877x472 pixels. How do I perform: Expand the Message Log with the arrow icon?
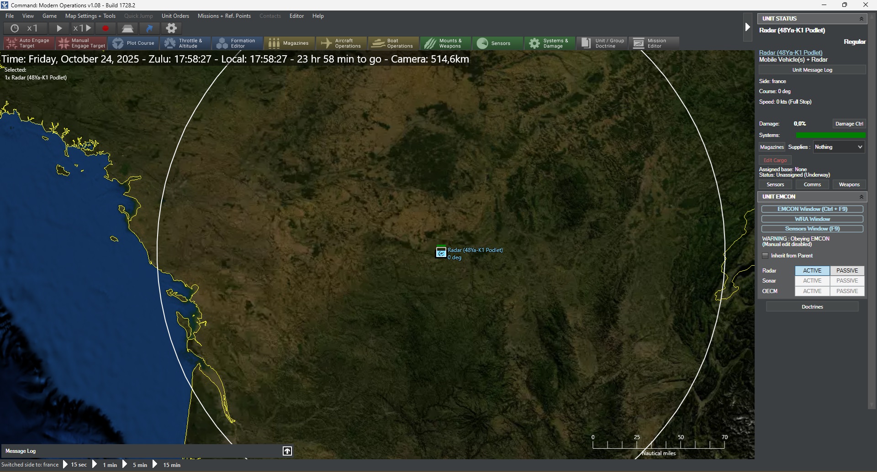[x=287, y=451]
